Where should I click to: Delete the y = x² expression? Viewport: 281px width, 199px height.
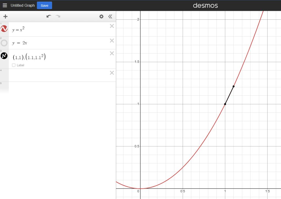click(x=112, y=26)
